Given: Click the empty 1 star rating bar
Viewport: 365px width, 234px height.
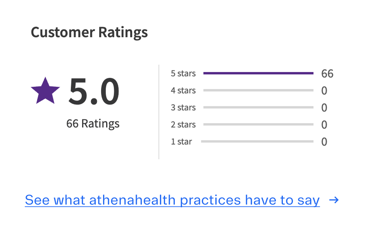Looking at the screenshot, I should point(258,141).
